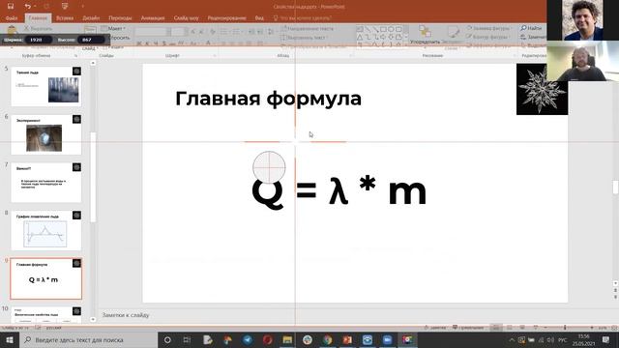This screenshot has height=348, width=619.
Task: Switch to the Вид ribbon tab
Action: 259,18
